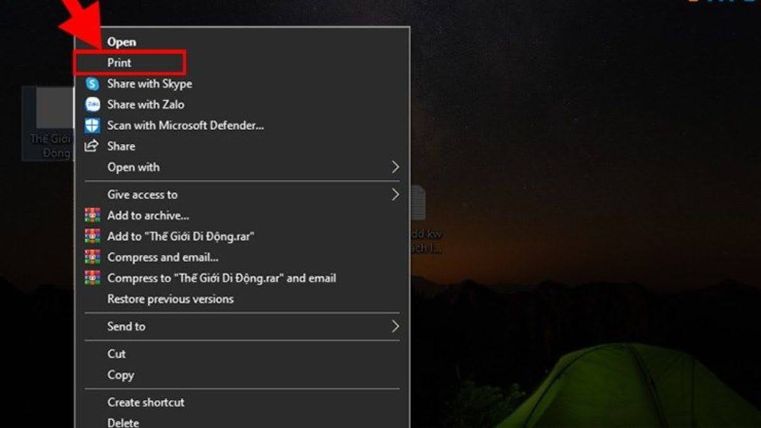The height and width of the screenshot is (428, 761).
Task: Click WinRAR icon beside Compress and email
Action: (x=93, y=257)
